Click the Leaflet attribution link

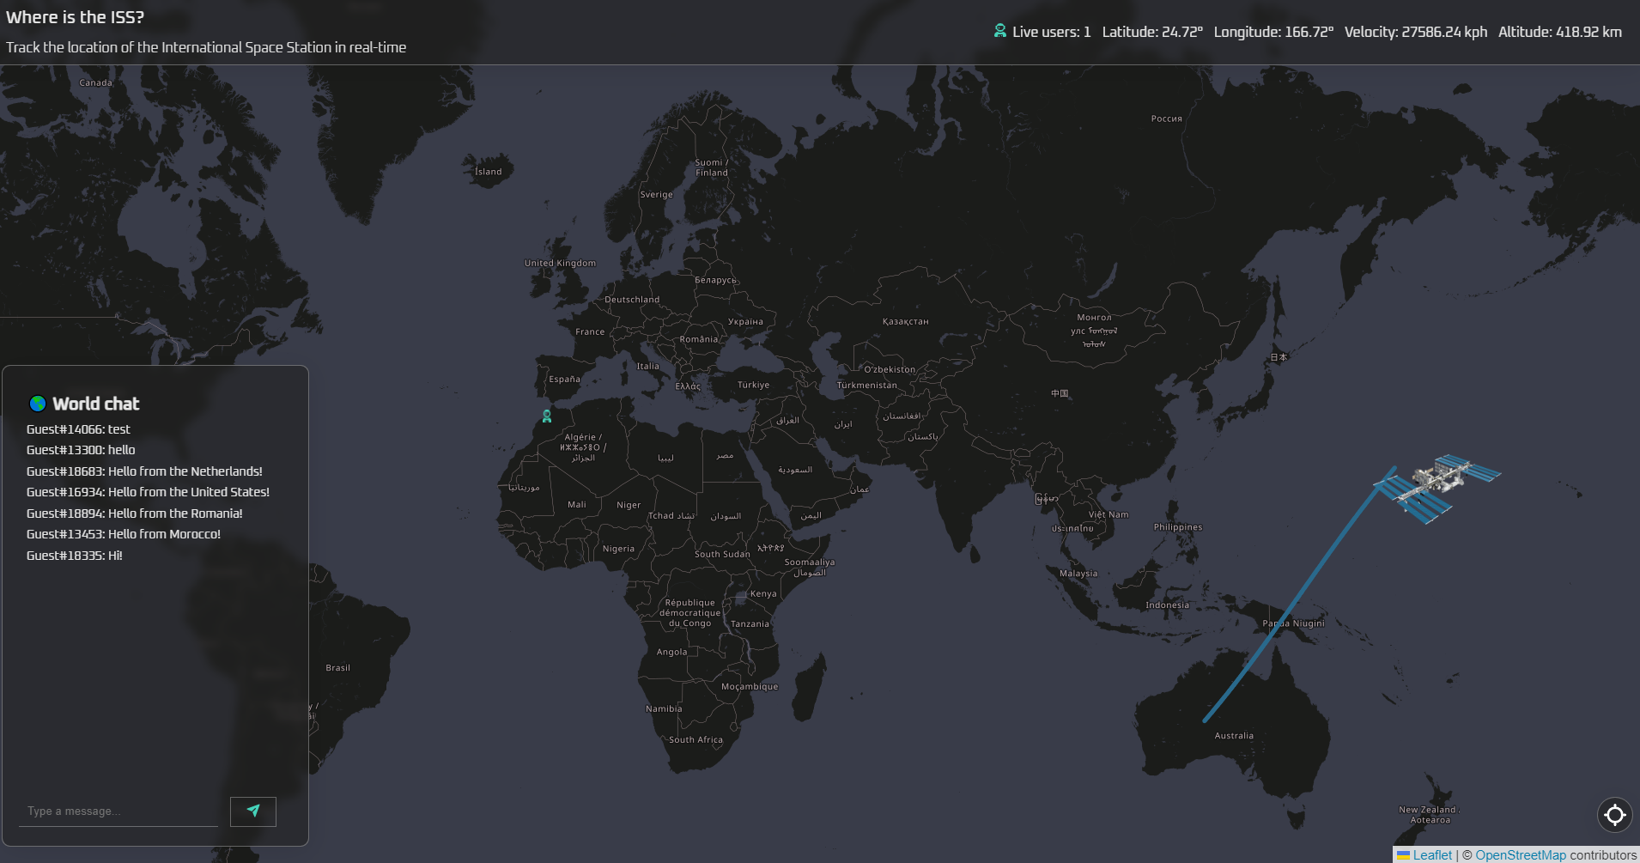pyautogui.click(x=1431, y=855)
